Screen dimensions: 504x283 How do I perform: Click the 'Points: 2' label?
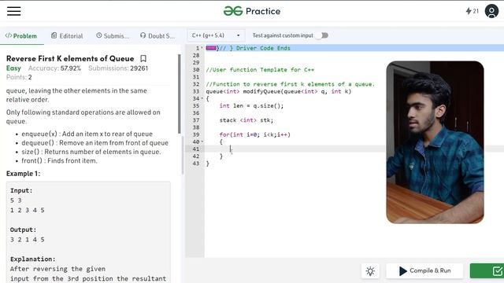[x=19, y=77]
